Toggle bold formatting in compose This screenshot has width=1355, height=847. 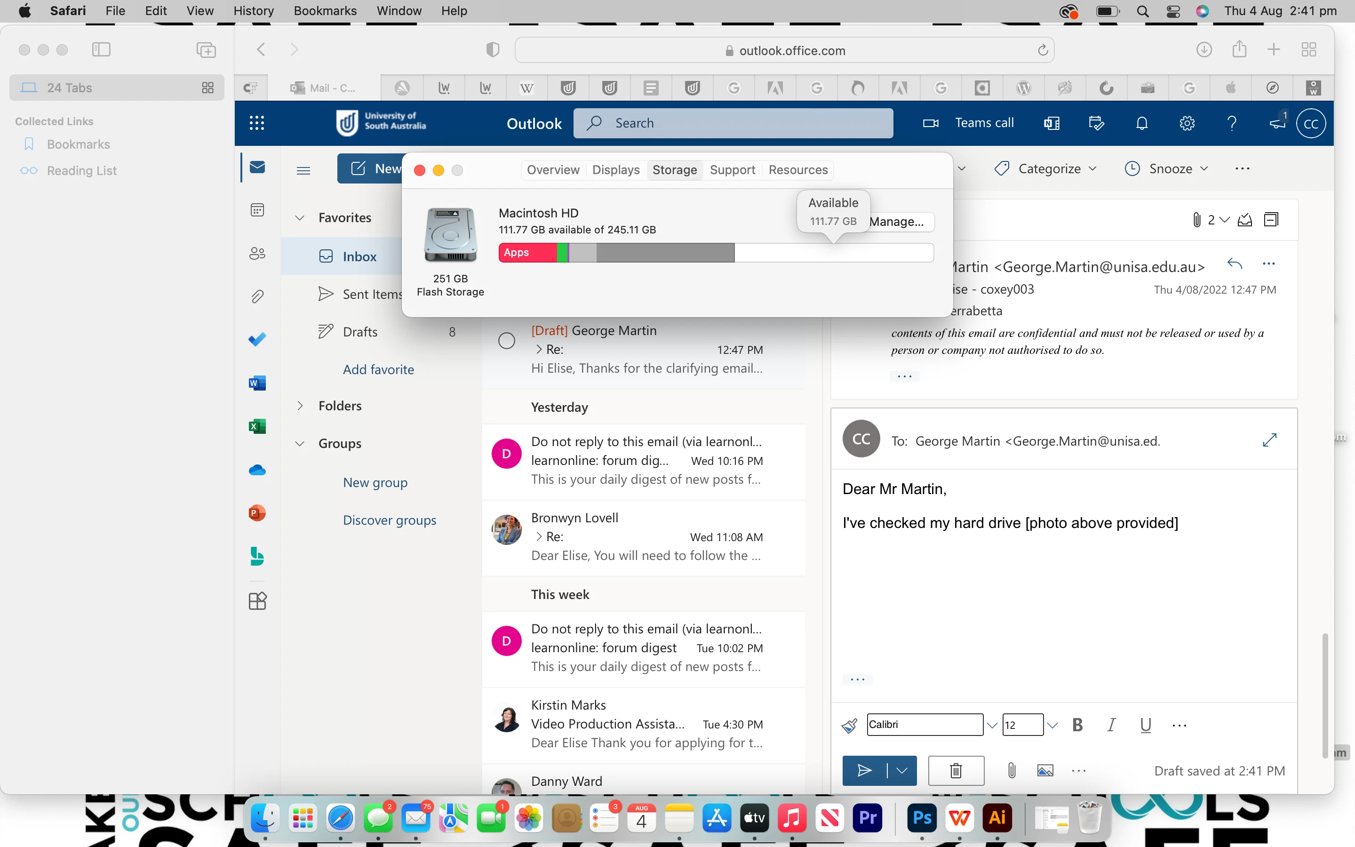(x=1077, y=725)
